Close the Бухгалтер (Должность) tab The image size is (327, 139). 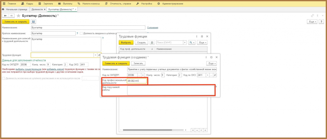[x=75, y=10]
